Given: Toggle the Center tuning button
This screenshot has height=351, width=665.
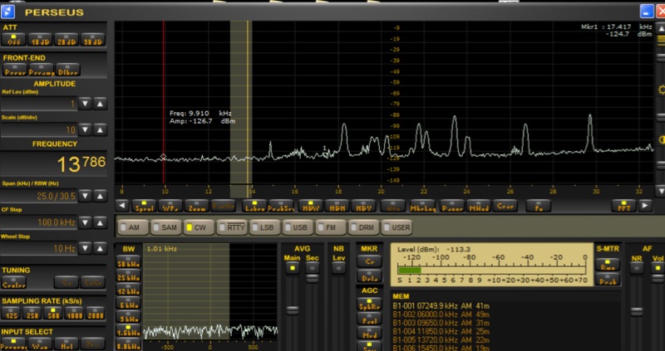Looking at the screenshot, I should (14, 283).
